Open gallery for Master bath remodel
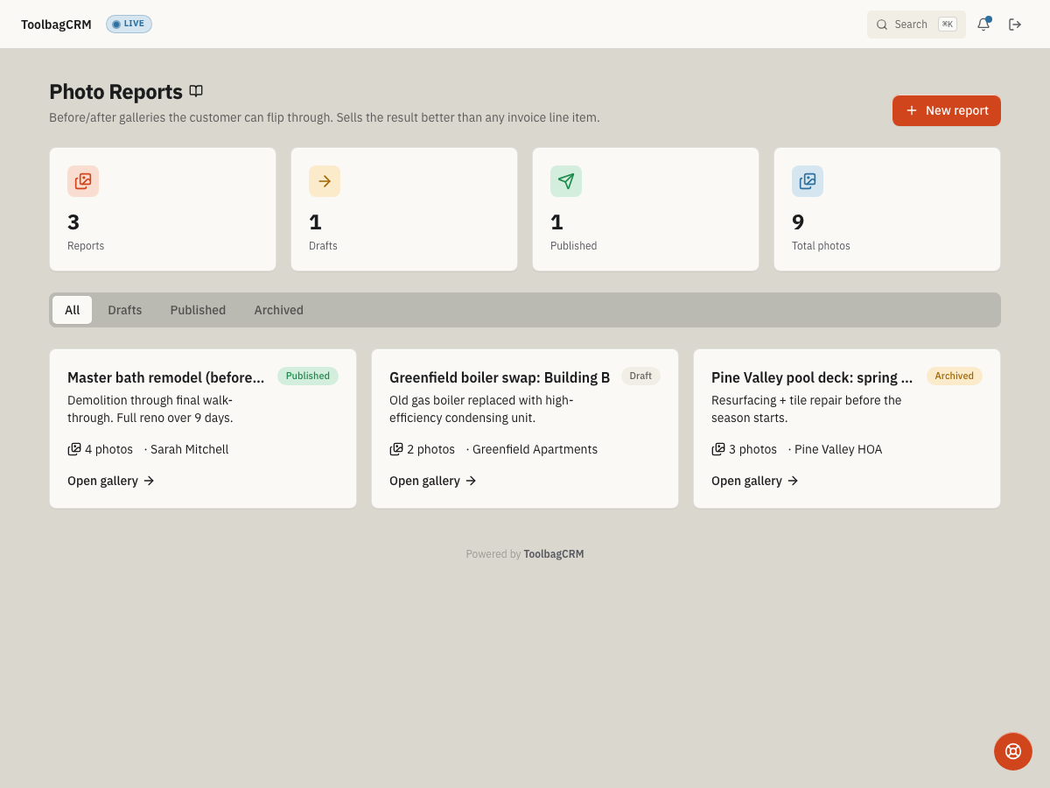 coord(111,481)
